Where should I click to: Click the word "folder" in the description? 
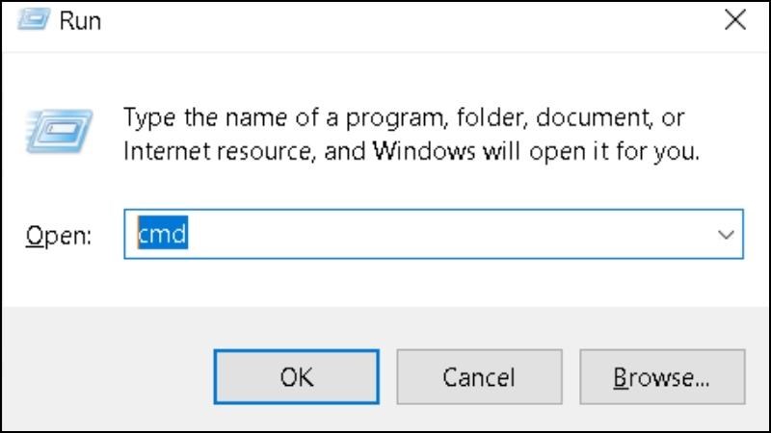click(x=489, y=118)
